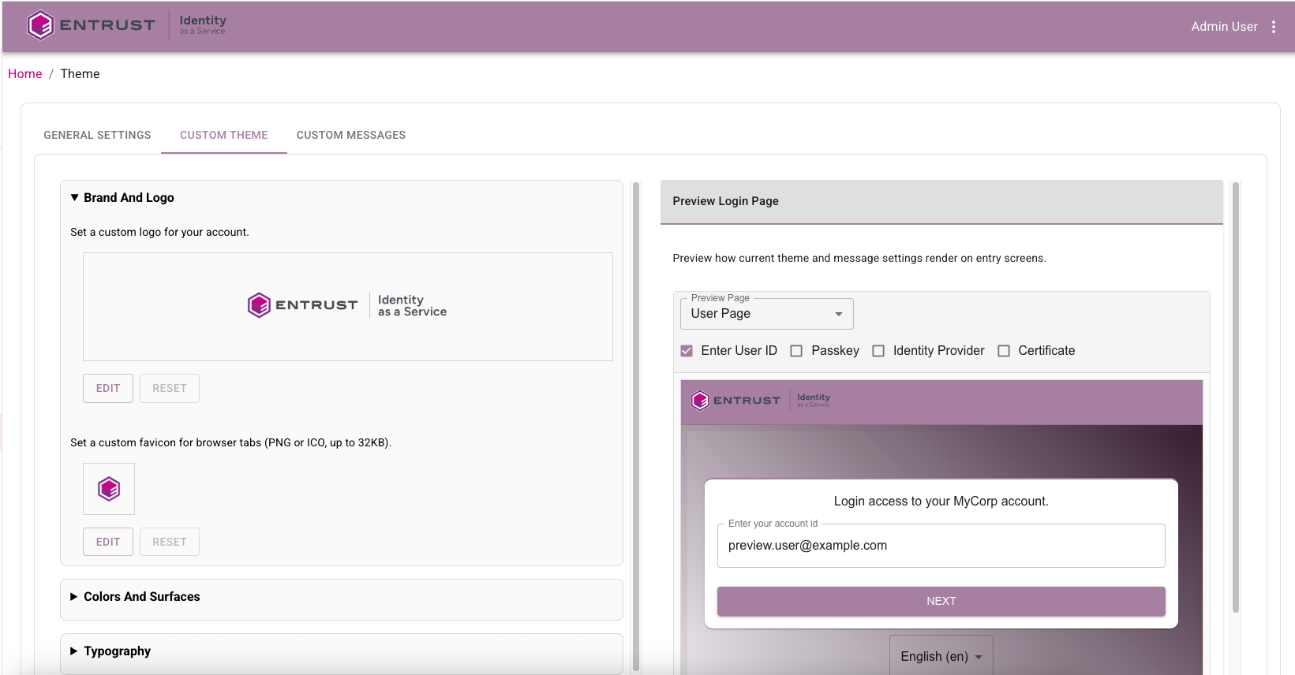This screenshot has height=675, width=1295.
Task: Click Reset under the custom favicon
Action: click(170, 543)
